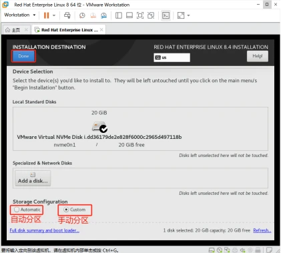Click the 1 disk selected summary text

(x=206, y=230)
